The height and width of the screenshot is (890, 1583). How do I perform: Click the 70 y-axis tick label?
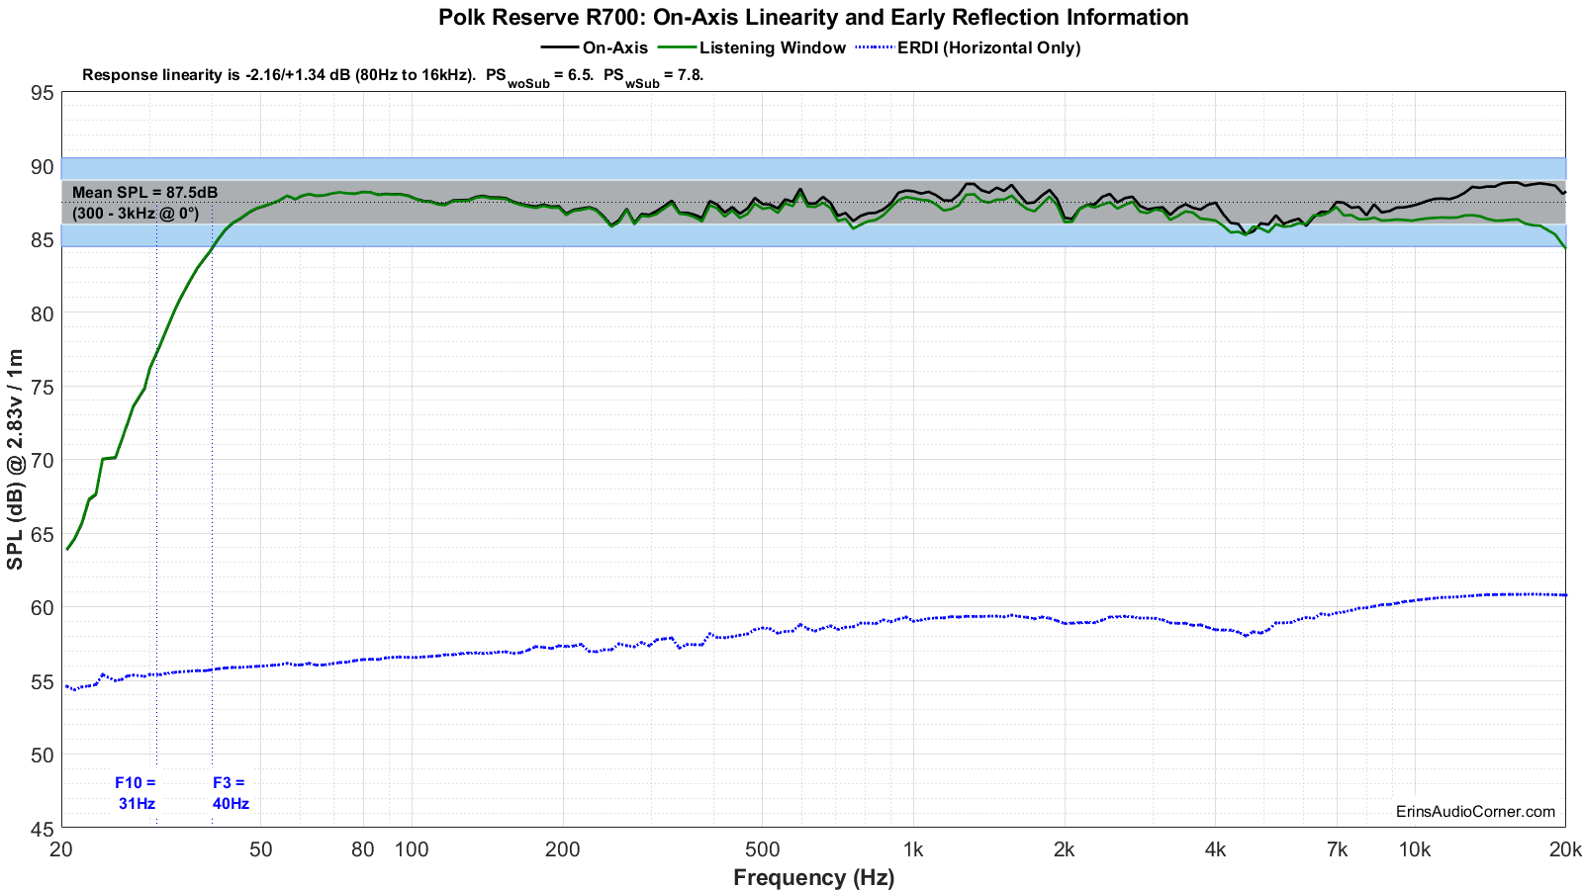coord(43,461)
